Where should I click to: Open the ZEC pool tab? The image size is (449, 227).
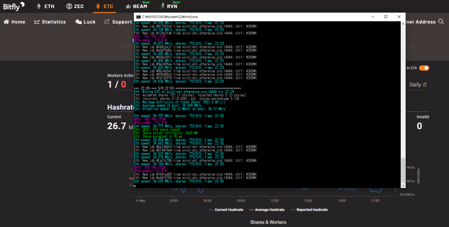coord(75,6)
